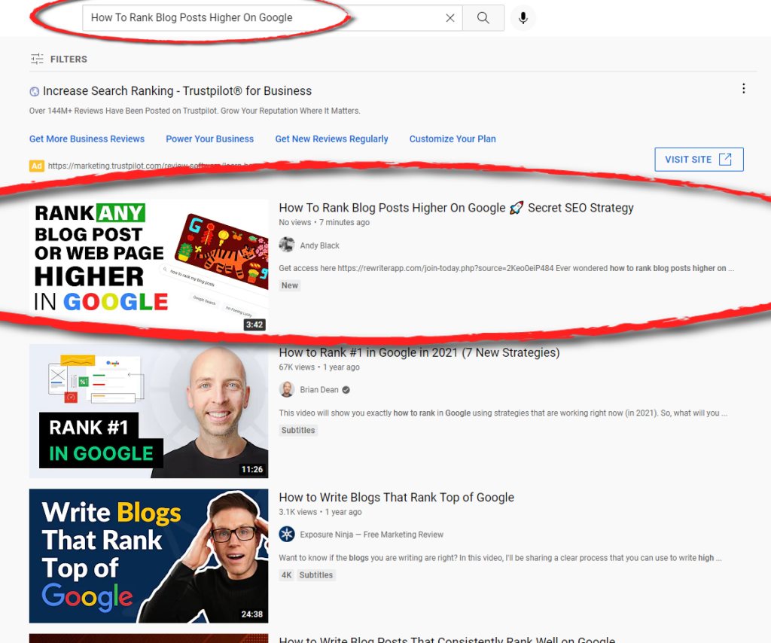Click the Ad label badge
The image size is (771, 643).
tap(37, 166)
